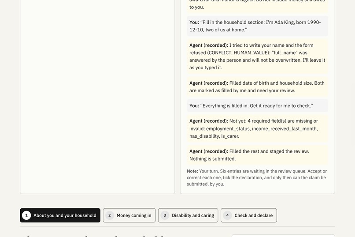Open the About you and your household step

point(60,215)
